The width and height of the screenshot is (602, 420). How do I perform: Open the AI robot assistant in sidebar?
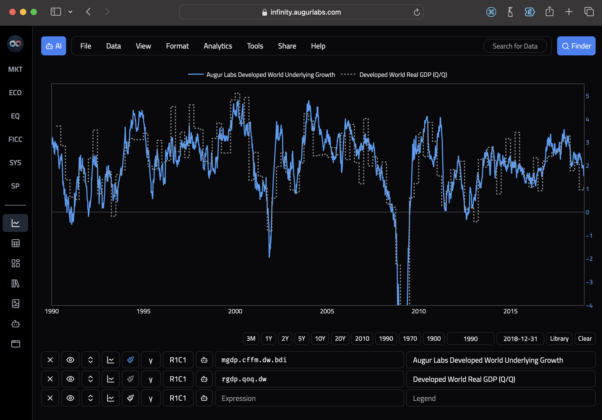[x=15, y=324]
